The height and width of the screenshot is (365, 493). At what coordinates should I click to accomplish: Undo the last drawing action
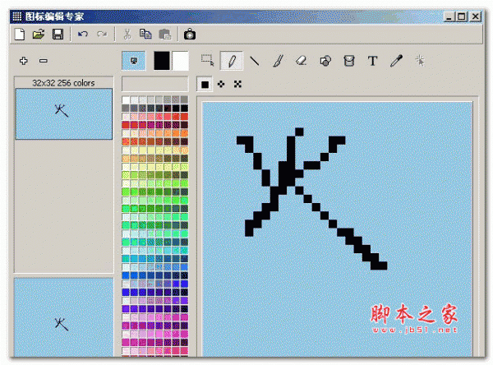83,34
